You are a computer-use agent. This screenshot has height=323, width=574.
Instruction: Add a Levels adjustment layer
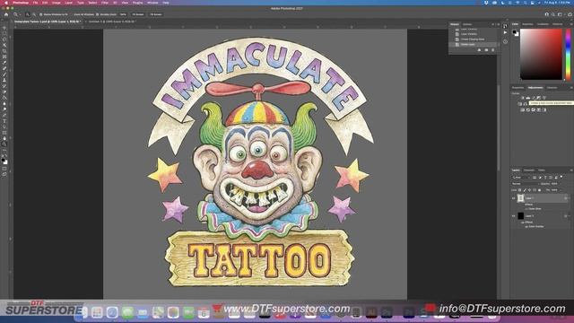point(528,98)
